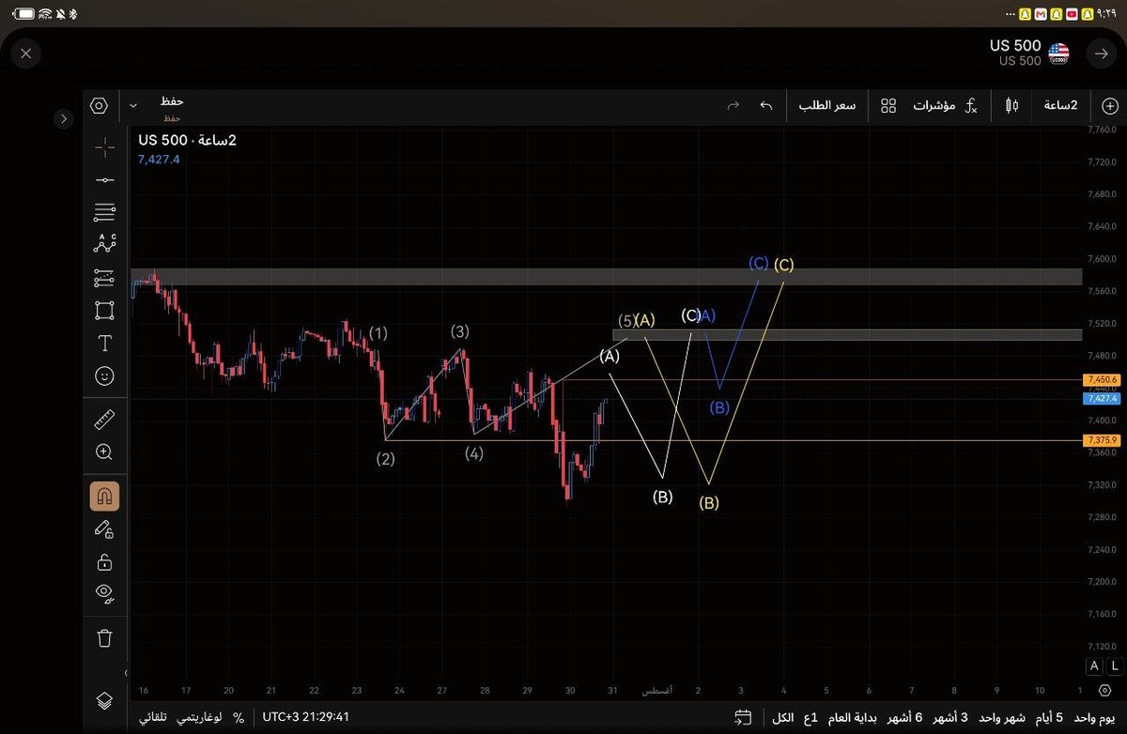This screenshot has width=1127, height=734.
Task: Add symbol with plus circle icon
Action: coord(1109,105)
